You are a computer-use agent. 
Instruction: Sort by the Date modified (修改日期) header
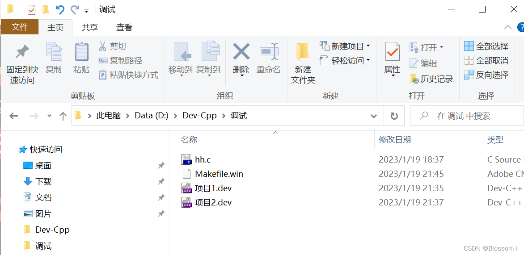point(395,139)
